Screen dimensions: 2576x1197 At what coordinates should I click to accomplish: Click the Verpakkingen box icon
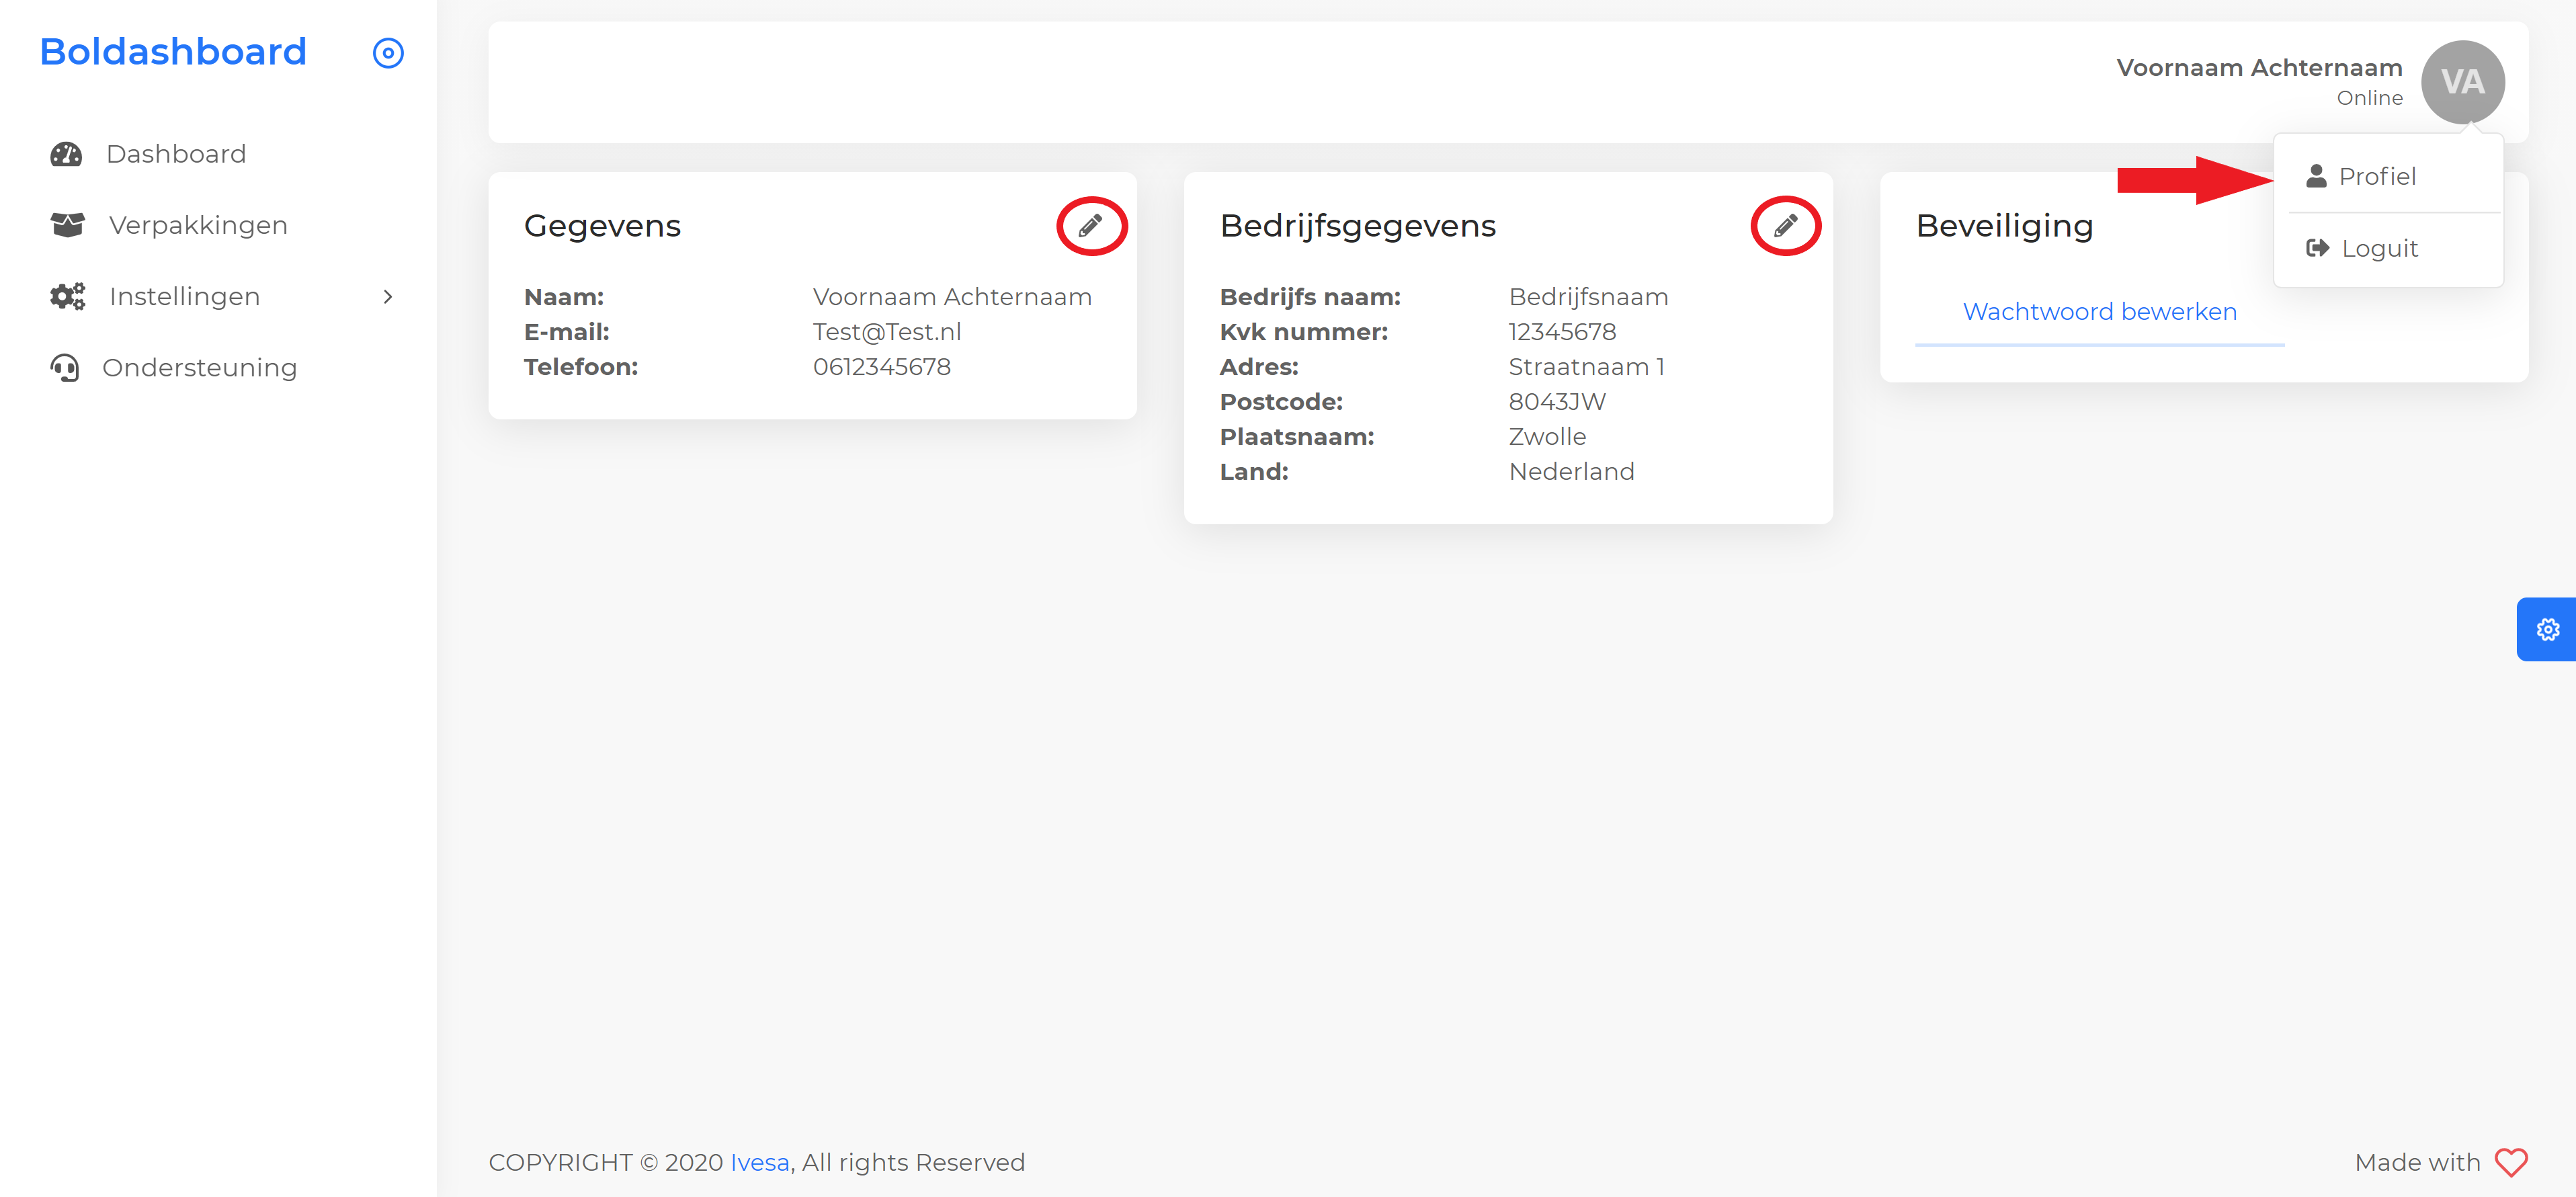pyautogui.click(x=67, y=225)
